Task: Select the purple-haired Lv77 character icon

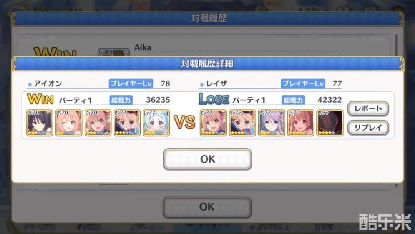Action: pos(272,123)
